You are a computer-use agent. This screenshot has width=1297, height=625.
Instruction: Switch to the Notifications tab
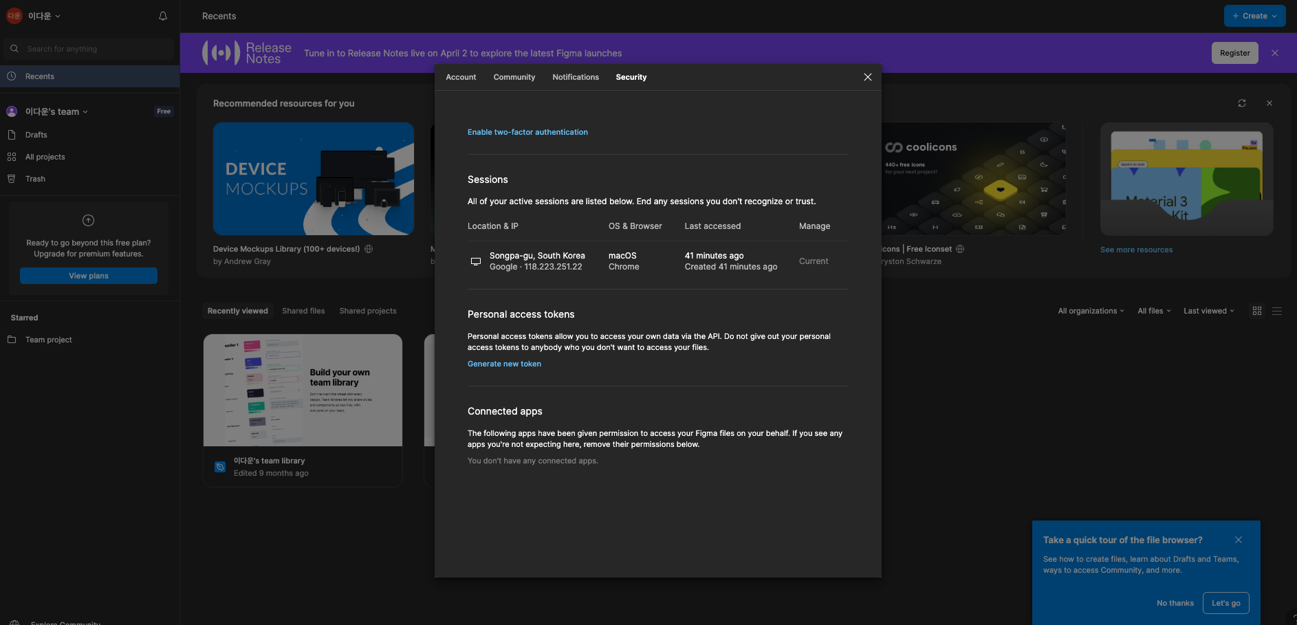(576, 77)
